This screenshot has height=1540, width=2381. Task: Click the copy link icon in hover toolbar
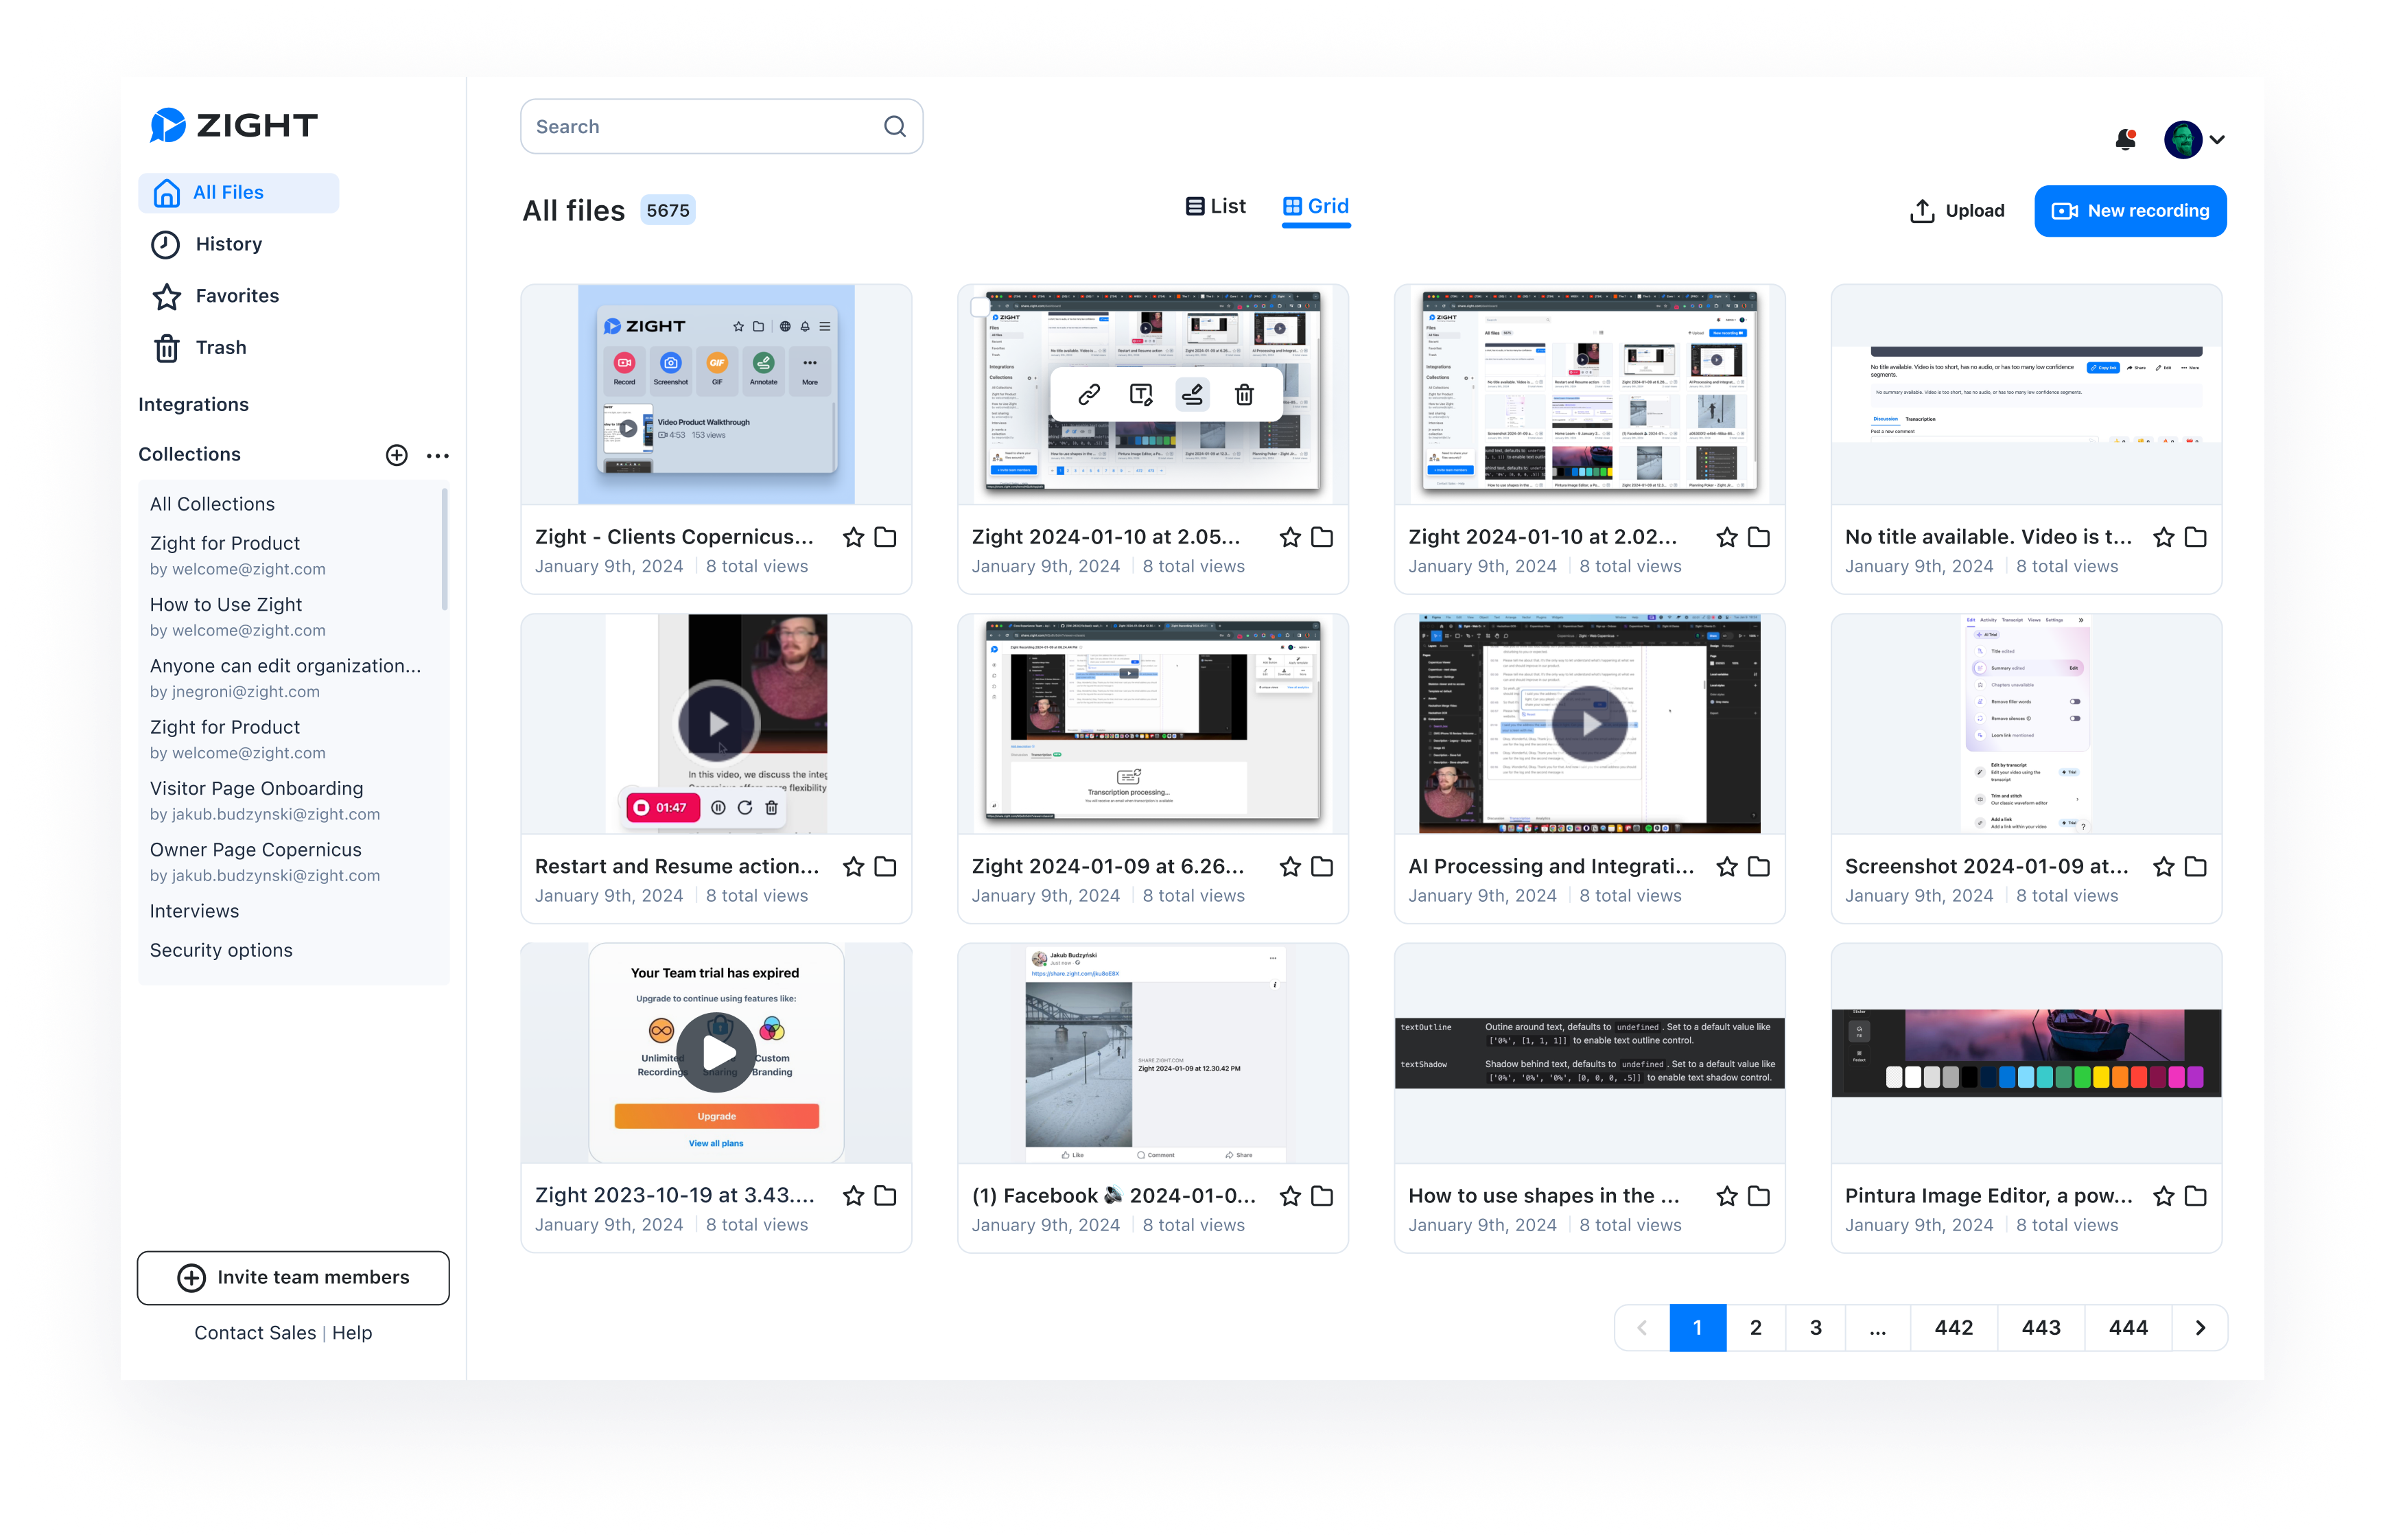[x=1088, y=395]
